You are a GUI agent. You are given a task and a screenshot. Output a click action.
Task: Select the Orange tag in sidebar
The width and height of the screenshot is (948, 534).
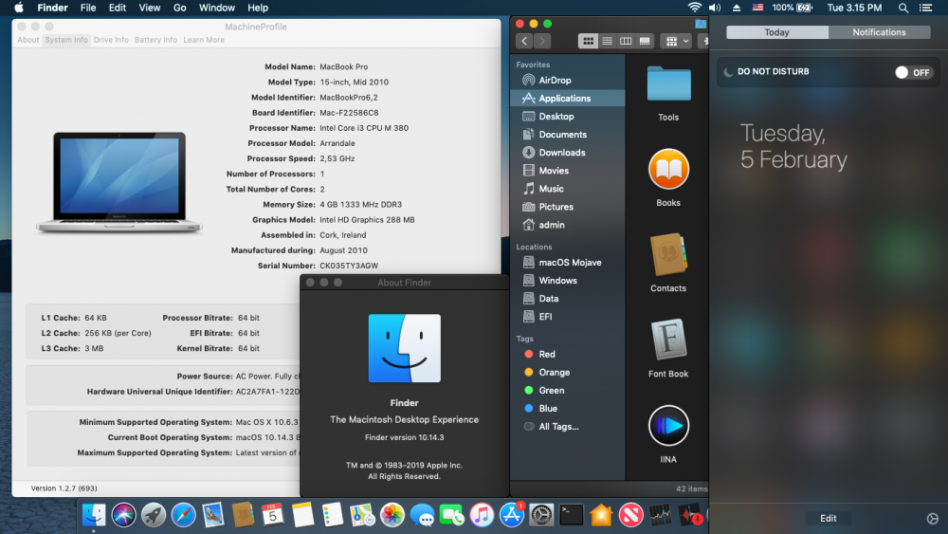tap(568, 373)
